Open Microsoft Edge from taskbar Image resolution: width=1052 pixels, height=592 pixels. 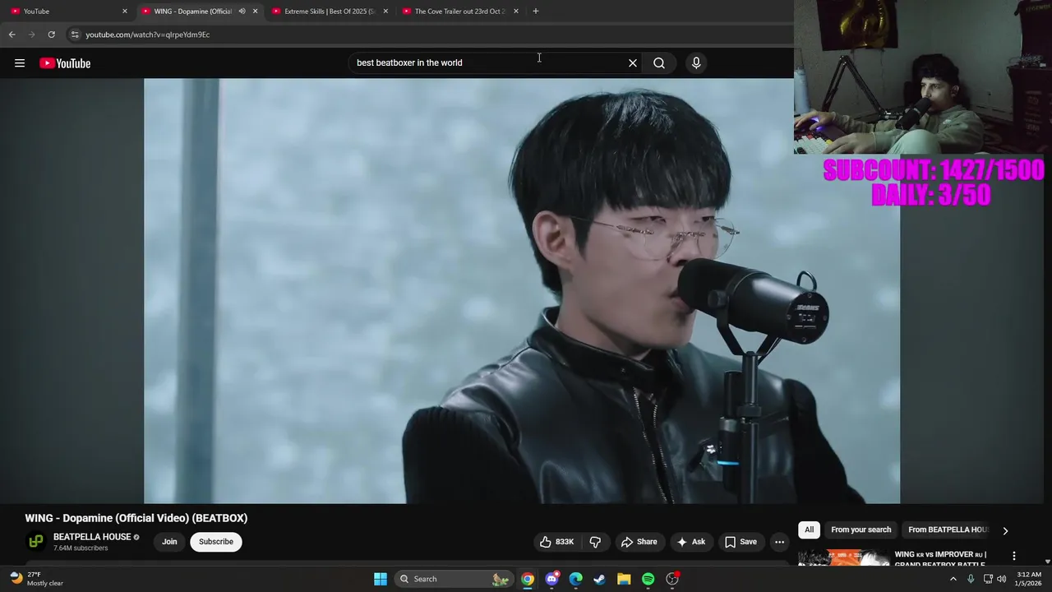[x=576, y=579]
